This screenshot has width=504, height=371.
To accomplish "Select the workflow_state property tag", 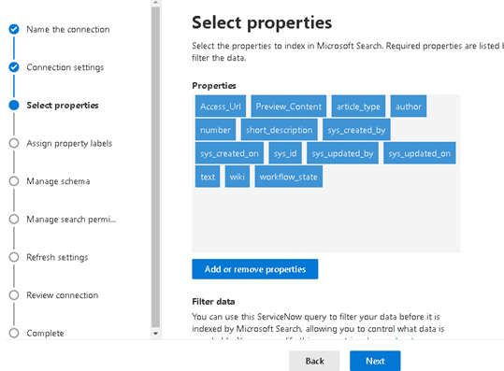I will [289, 177].
